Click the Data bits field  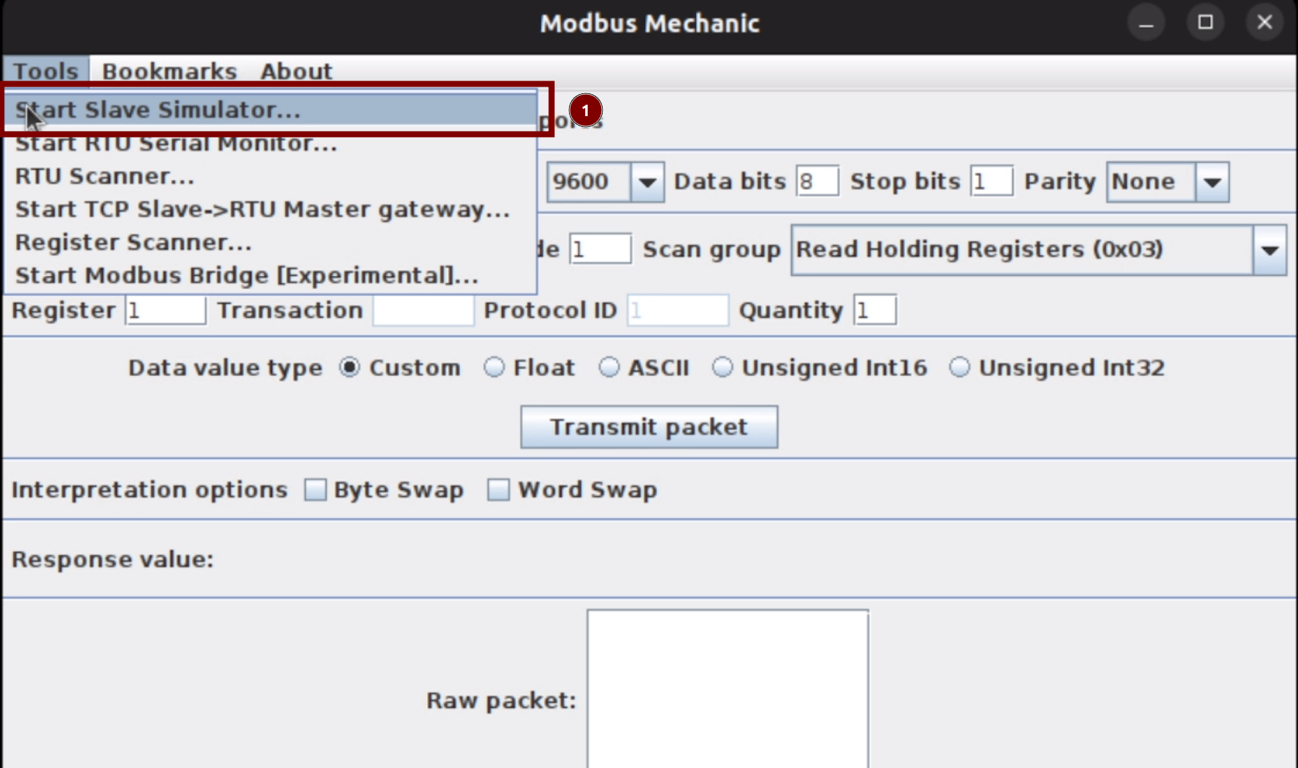817,181
